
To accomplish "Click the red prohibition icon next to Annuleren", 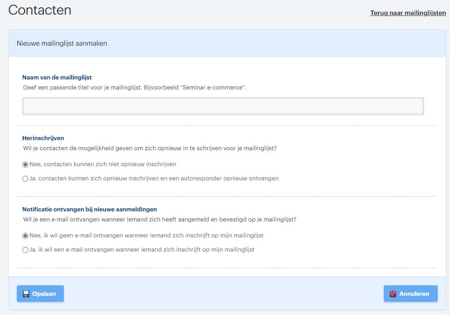I will (393, 294).
